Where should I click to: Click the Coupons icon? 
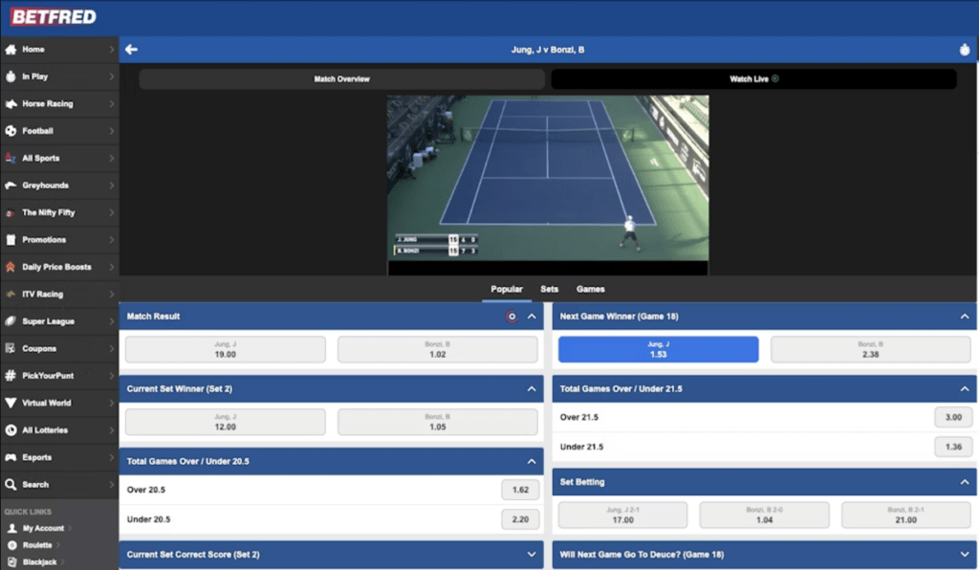click(x=11, y=348)
